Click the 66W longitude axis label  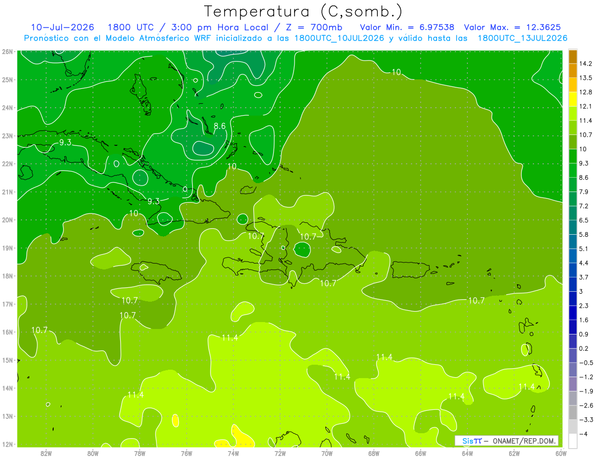(420, 453)
